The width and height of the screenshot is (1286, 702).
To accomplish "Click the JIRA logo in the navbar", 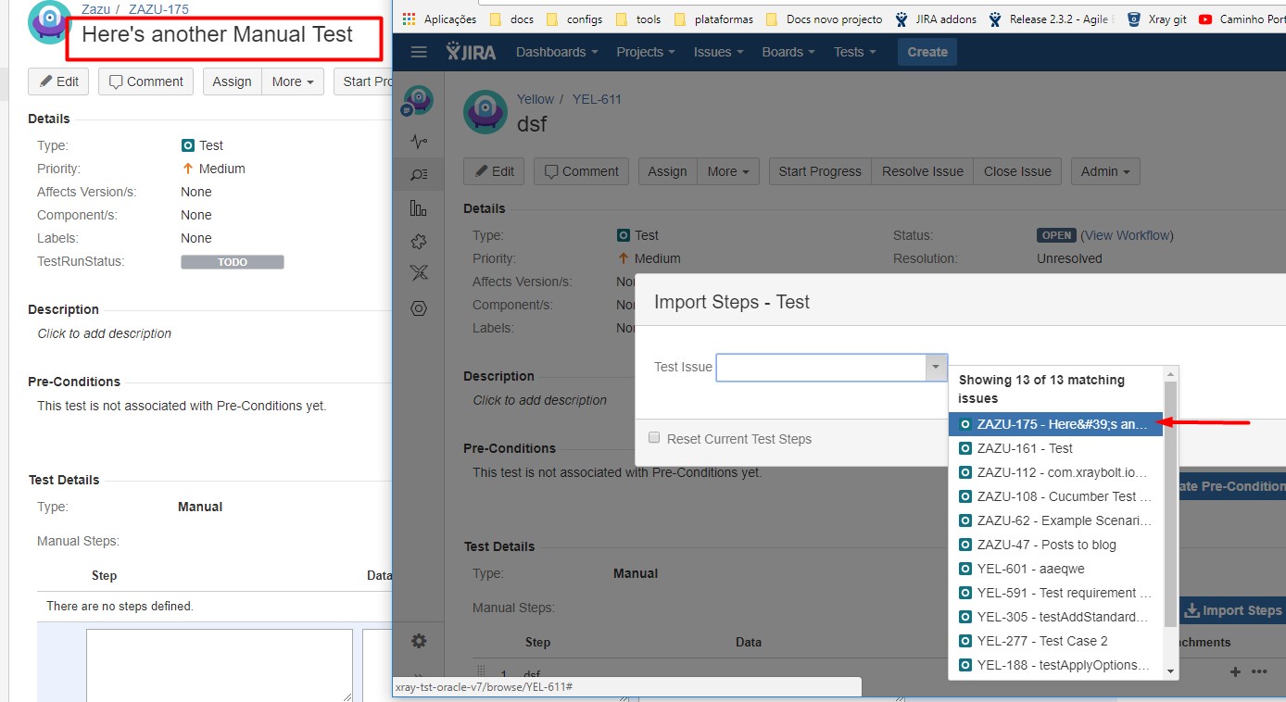I will 471,52.
